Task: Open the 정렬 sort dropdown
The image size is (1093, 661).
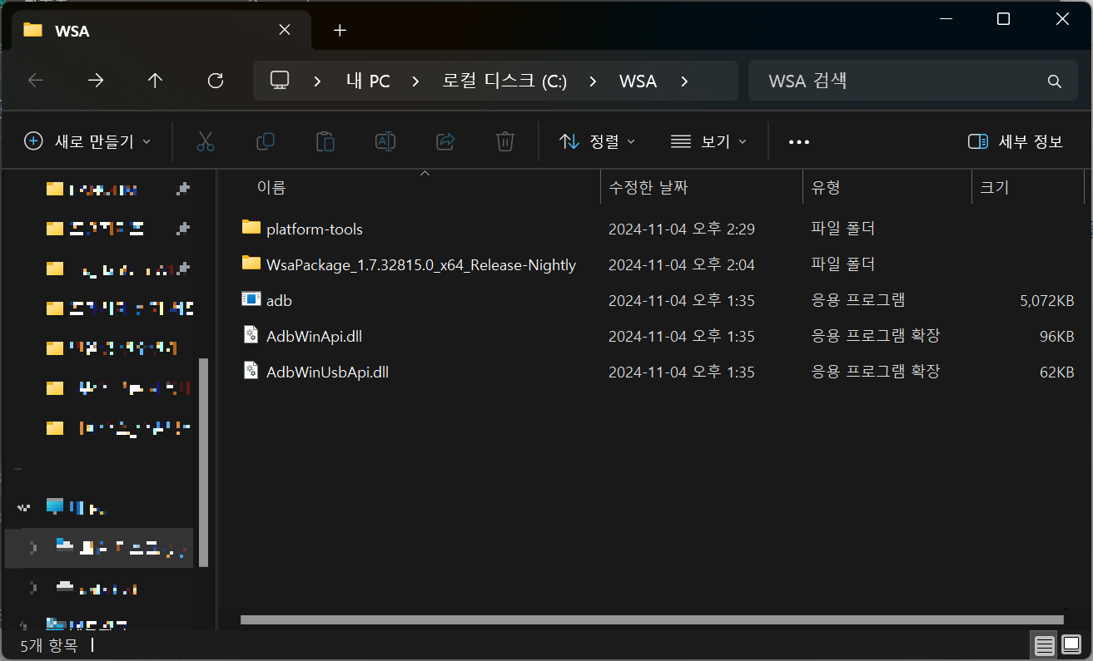Action: [597, 141]
